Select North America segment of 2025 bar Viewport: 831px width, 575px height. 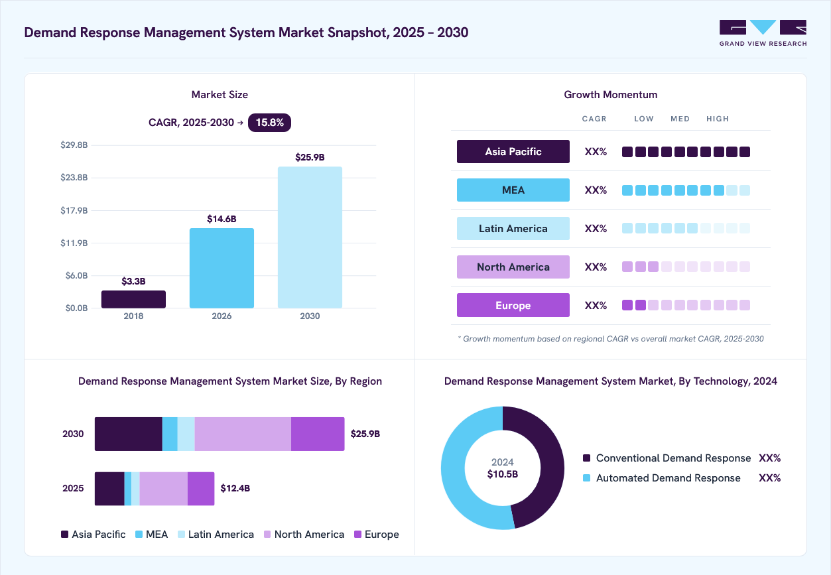pyautogui.click(x=164, y=489)
